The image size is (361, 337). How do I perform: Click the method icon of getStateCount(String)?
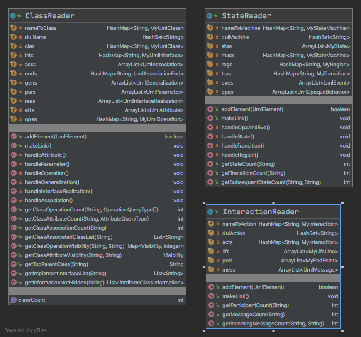point(210,164)
